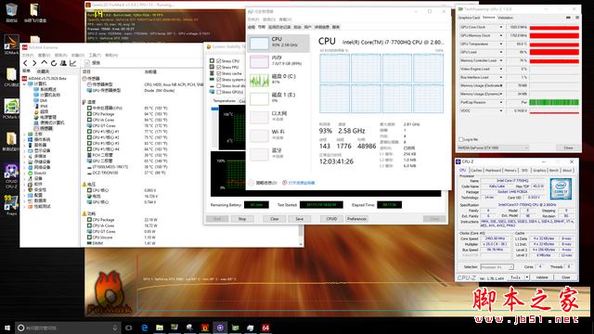Open Recycle Bin on desktop
This screenshot has width=594, height=334.
[x=11, y=12]
